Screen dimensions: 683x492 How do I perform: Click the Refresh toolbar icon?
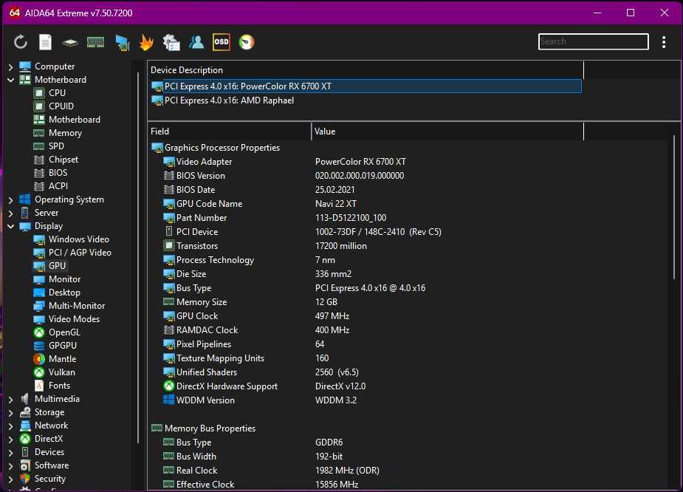[21, 42]
